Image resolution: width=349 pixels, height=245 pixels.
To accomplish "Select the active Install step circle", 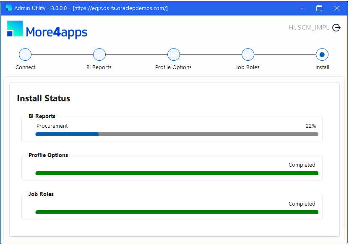I will (x=322, y=54).
